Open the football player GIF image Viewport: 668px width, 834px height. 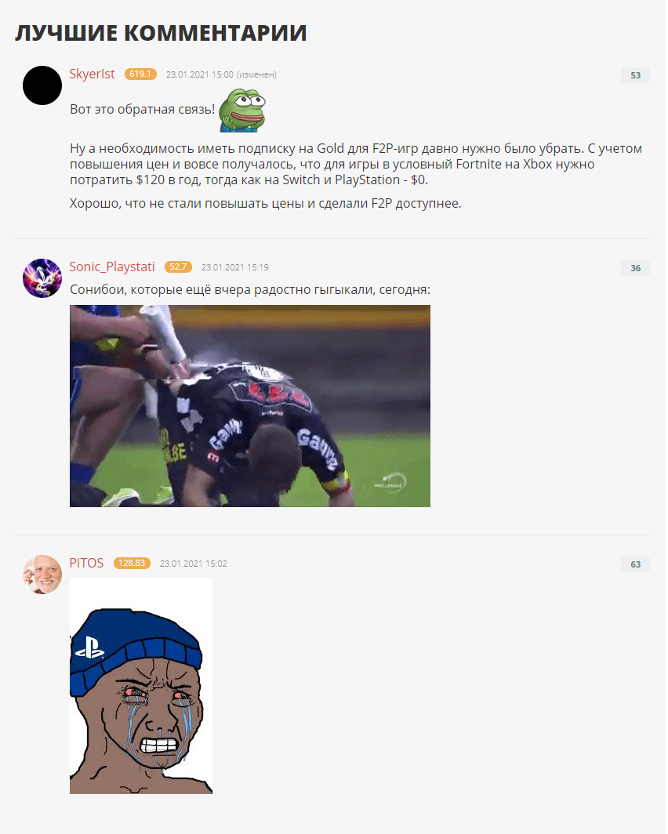click(x=250, y=406)
